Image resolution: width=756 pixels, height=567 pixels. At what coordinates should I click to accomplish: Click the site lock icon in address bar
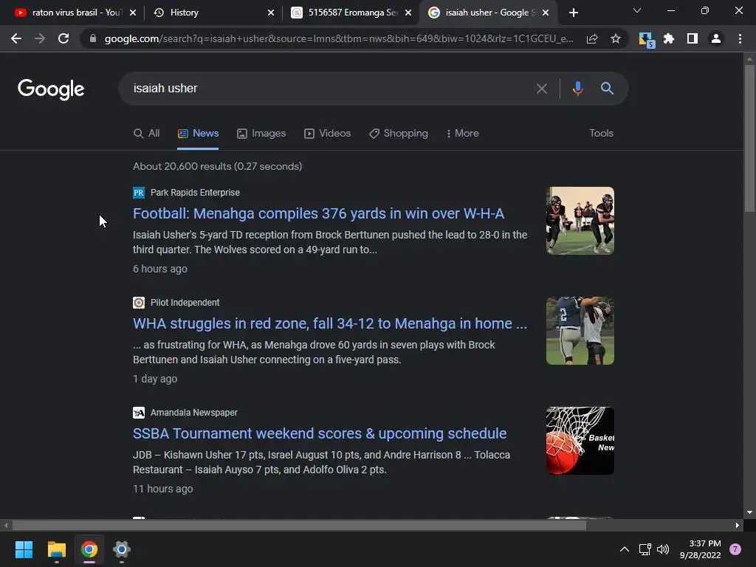point(93,38)
